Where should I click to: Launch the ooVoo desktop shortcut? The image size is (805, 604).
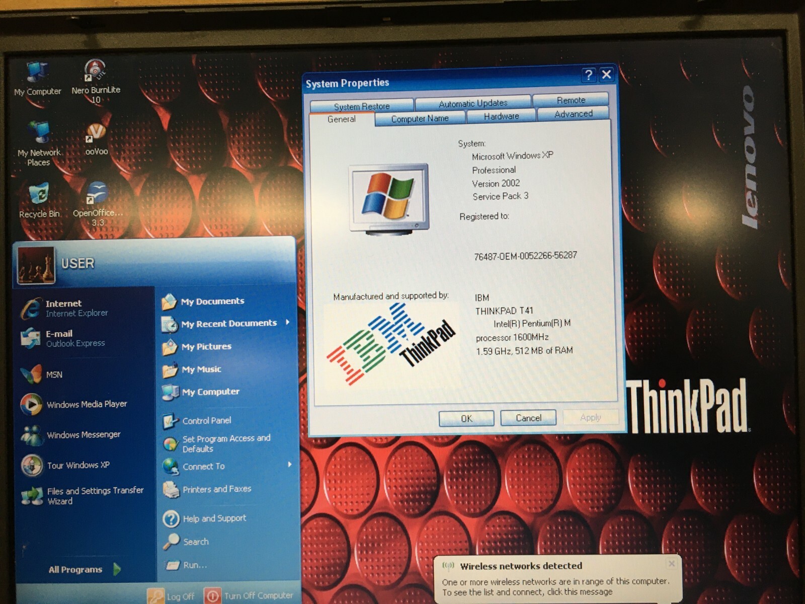[96, 139]
